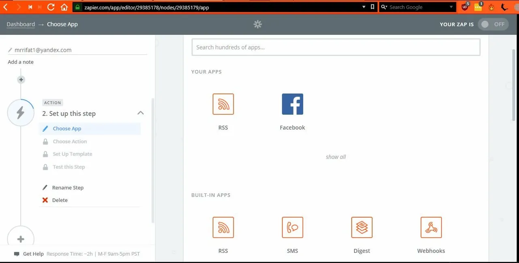Bookmark this page with the bookmark icon

pyautogui.click(x=373, y=7)
